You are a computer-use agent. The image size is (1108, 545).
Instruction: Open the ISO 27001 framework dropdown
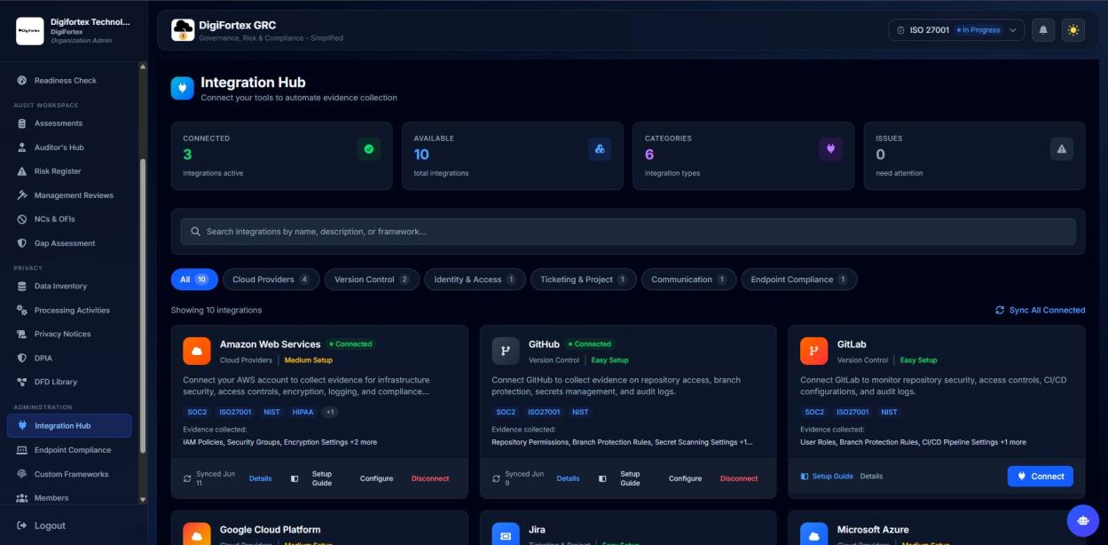pyautogui.click(x=956, y=30)
